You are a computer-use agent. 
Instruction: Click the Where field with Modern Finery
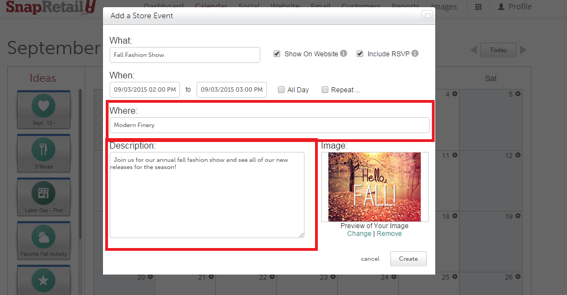click(270, 125)
